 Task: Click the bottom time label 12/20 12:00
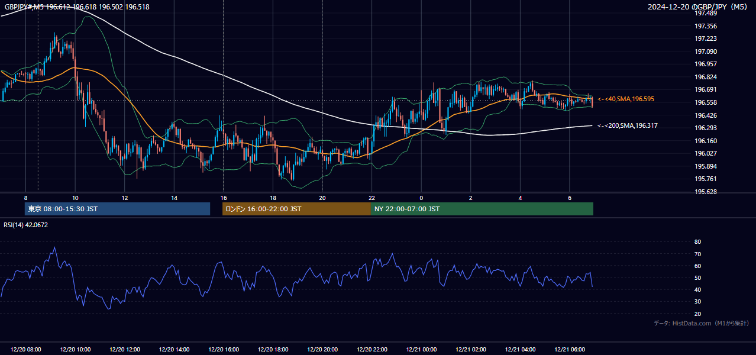click(124, 350)
